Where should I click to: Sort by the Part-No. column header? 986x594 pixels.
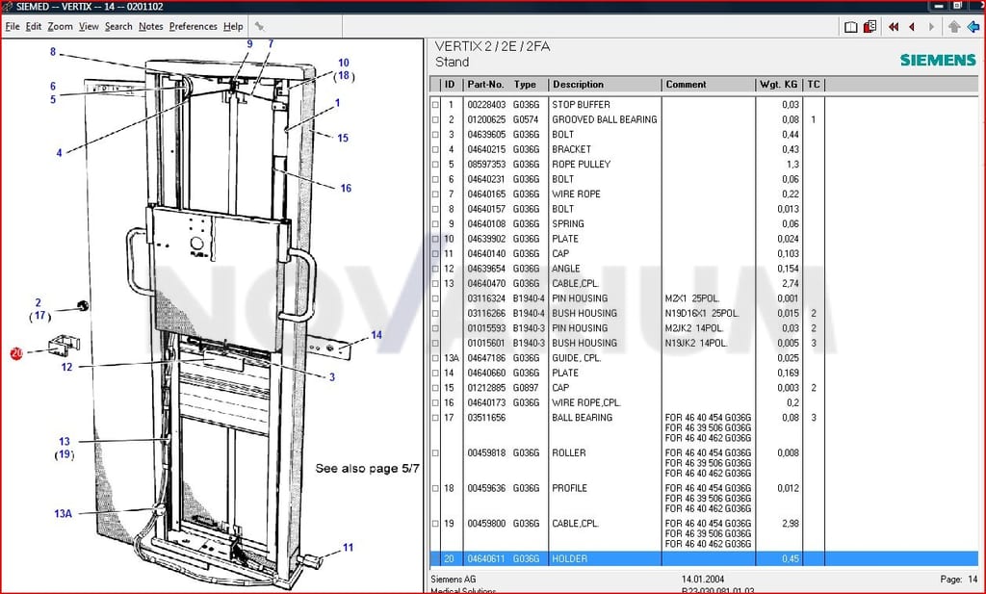click(485, 84)
